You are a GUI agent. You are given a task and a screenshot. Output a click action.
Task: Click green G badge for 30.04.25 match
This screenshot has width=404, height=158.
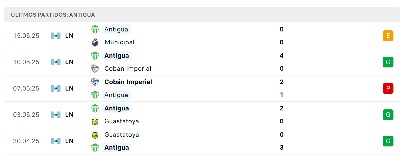(x=388, y=141)
